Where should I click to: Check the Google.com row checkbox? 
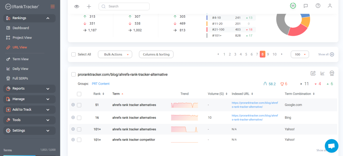(x=79, y=105)
